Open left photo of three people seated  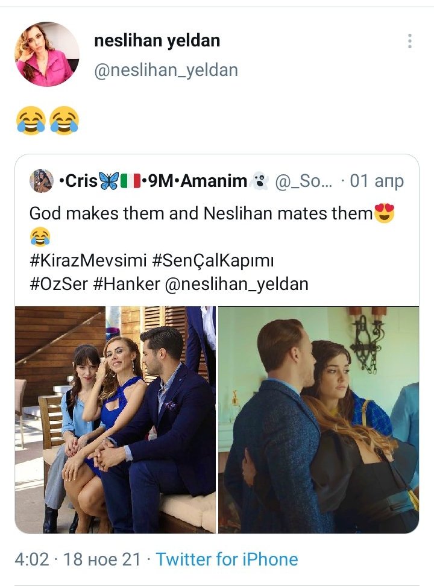(115, 420)
